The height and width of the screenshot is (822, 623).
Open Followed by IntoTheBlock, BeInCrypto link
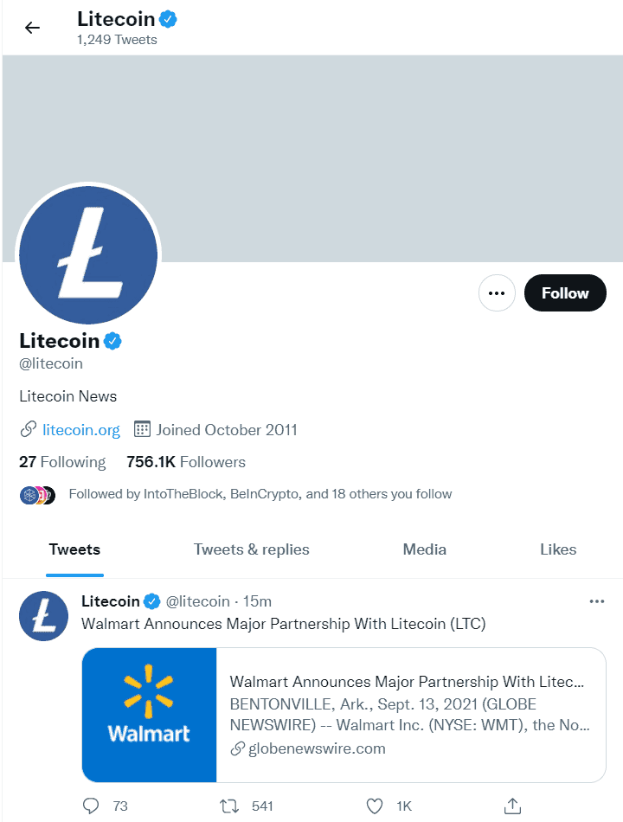coord(260,494)
